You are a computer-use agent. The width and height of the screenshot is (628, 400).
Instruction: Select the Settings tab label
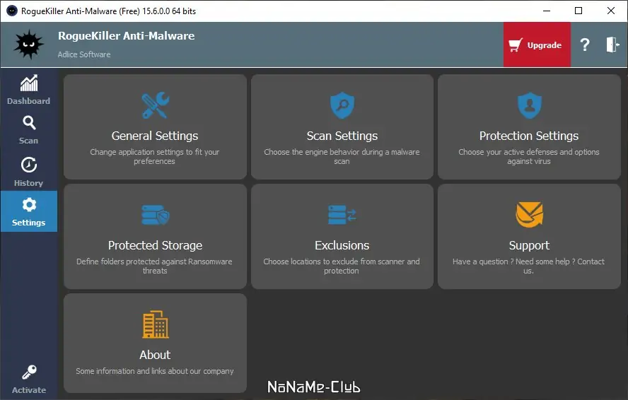(x=28, y=223)
